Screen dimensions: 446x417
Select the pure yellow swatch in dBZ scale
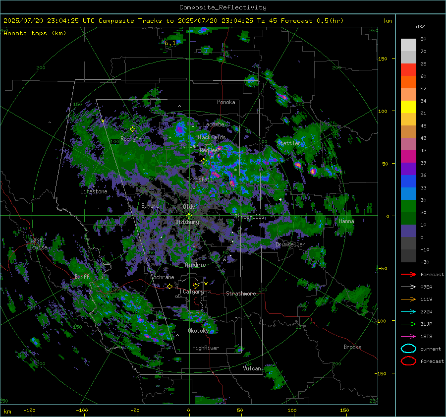click(x=408, y=107)
